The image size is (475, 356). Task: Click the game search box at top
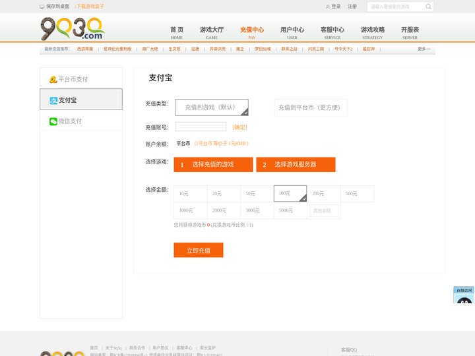(x=396, y=7)
